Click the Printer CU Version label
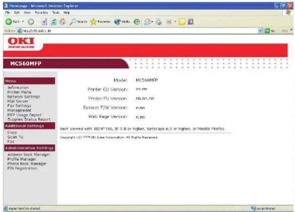This screenshot has height=212, width=295. tap(108, 89)
